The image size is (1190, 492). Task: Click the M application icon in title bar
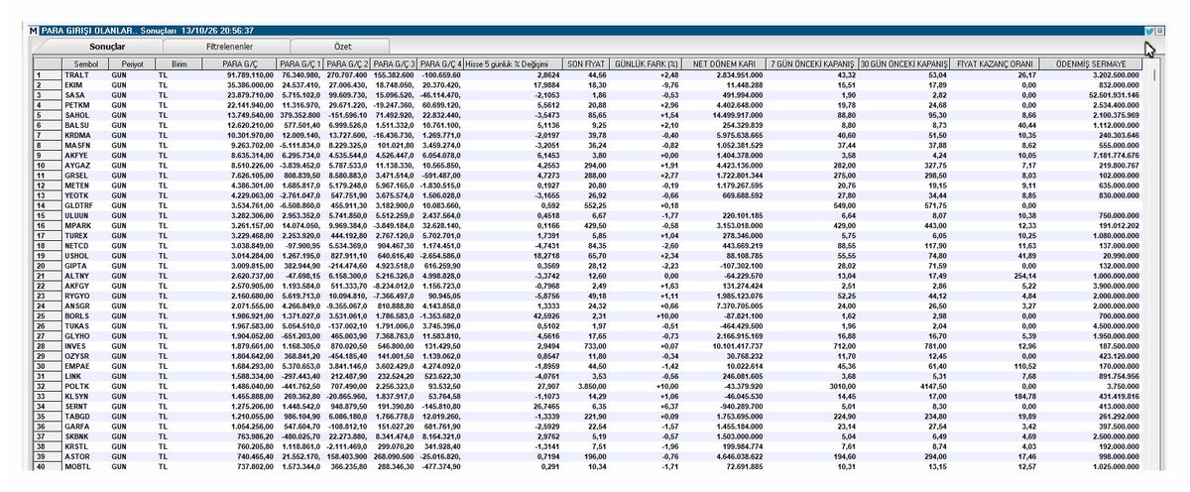35,31
